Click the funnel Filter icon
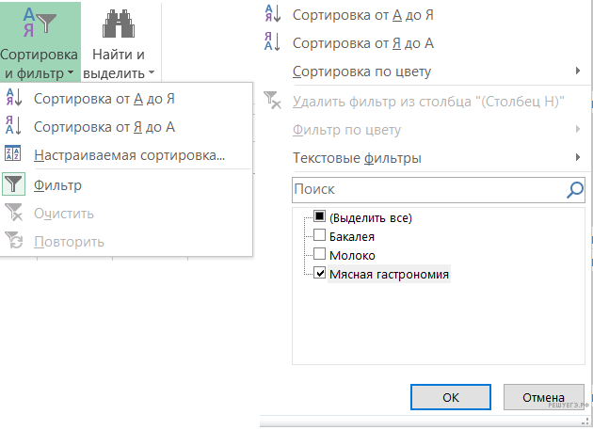593x430 pixels. pyautogui.click(x=14, y=185)
